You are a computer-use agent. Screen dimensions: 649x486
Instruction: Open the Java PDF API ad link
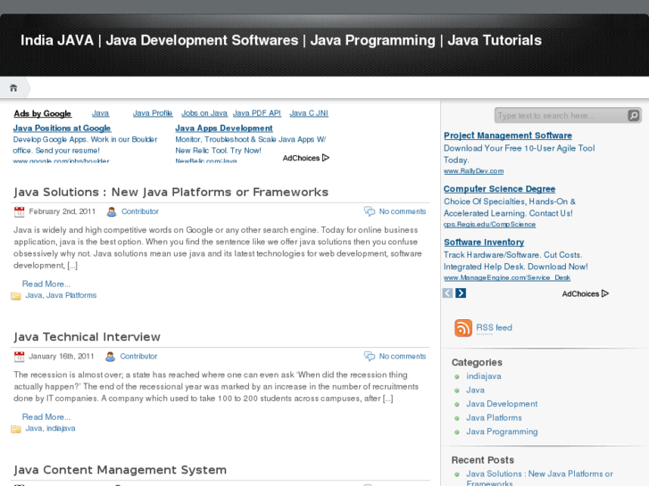pyautogui.click(x=257, y=113)
